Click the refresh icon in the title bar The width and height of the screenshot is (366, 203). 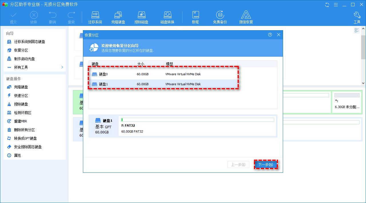pos(327,5)
